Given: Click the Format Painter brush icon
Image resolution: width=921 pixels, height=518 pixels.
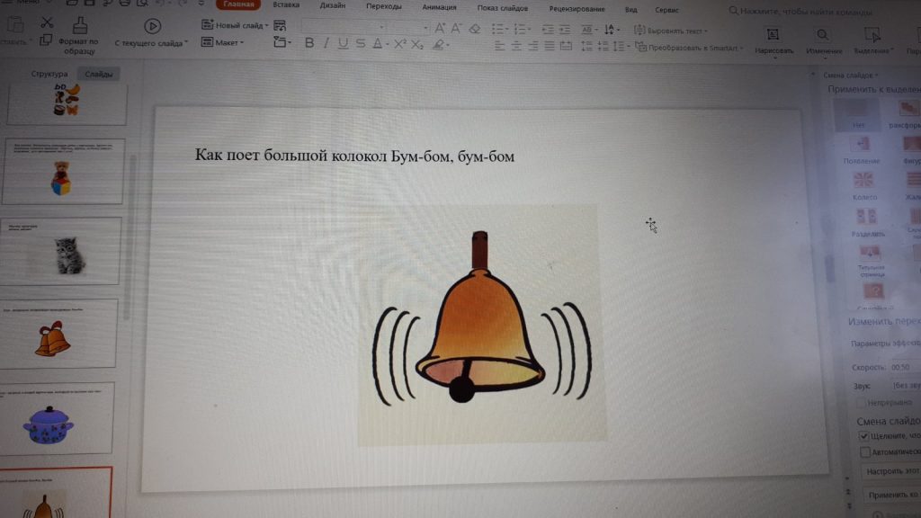Looking at the screenshot, I should 80,25.
